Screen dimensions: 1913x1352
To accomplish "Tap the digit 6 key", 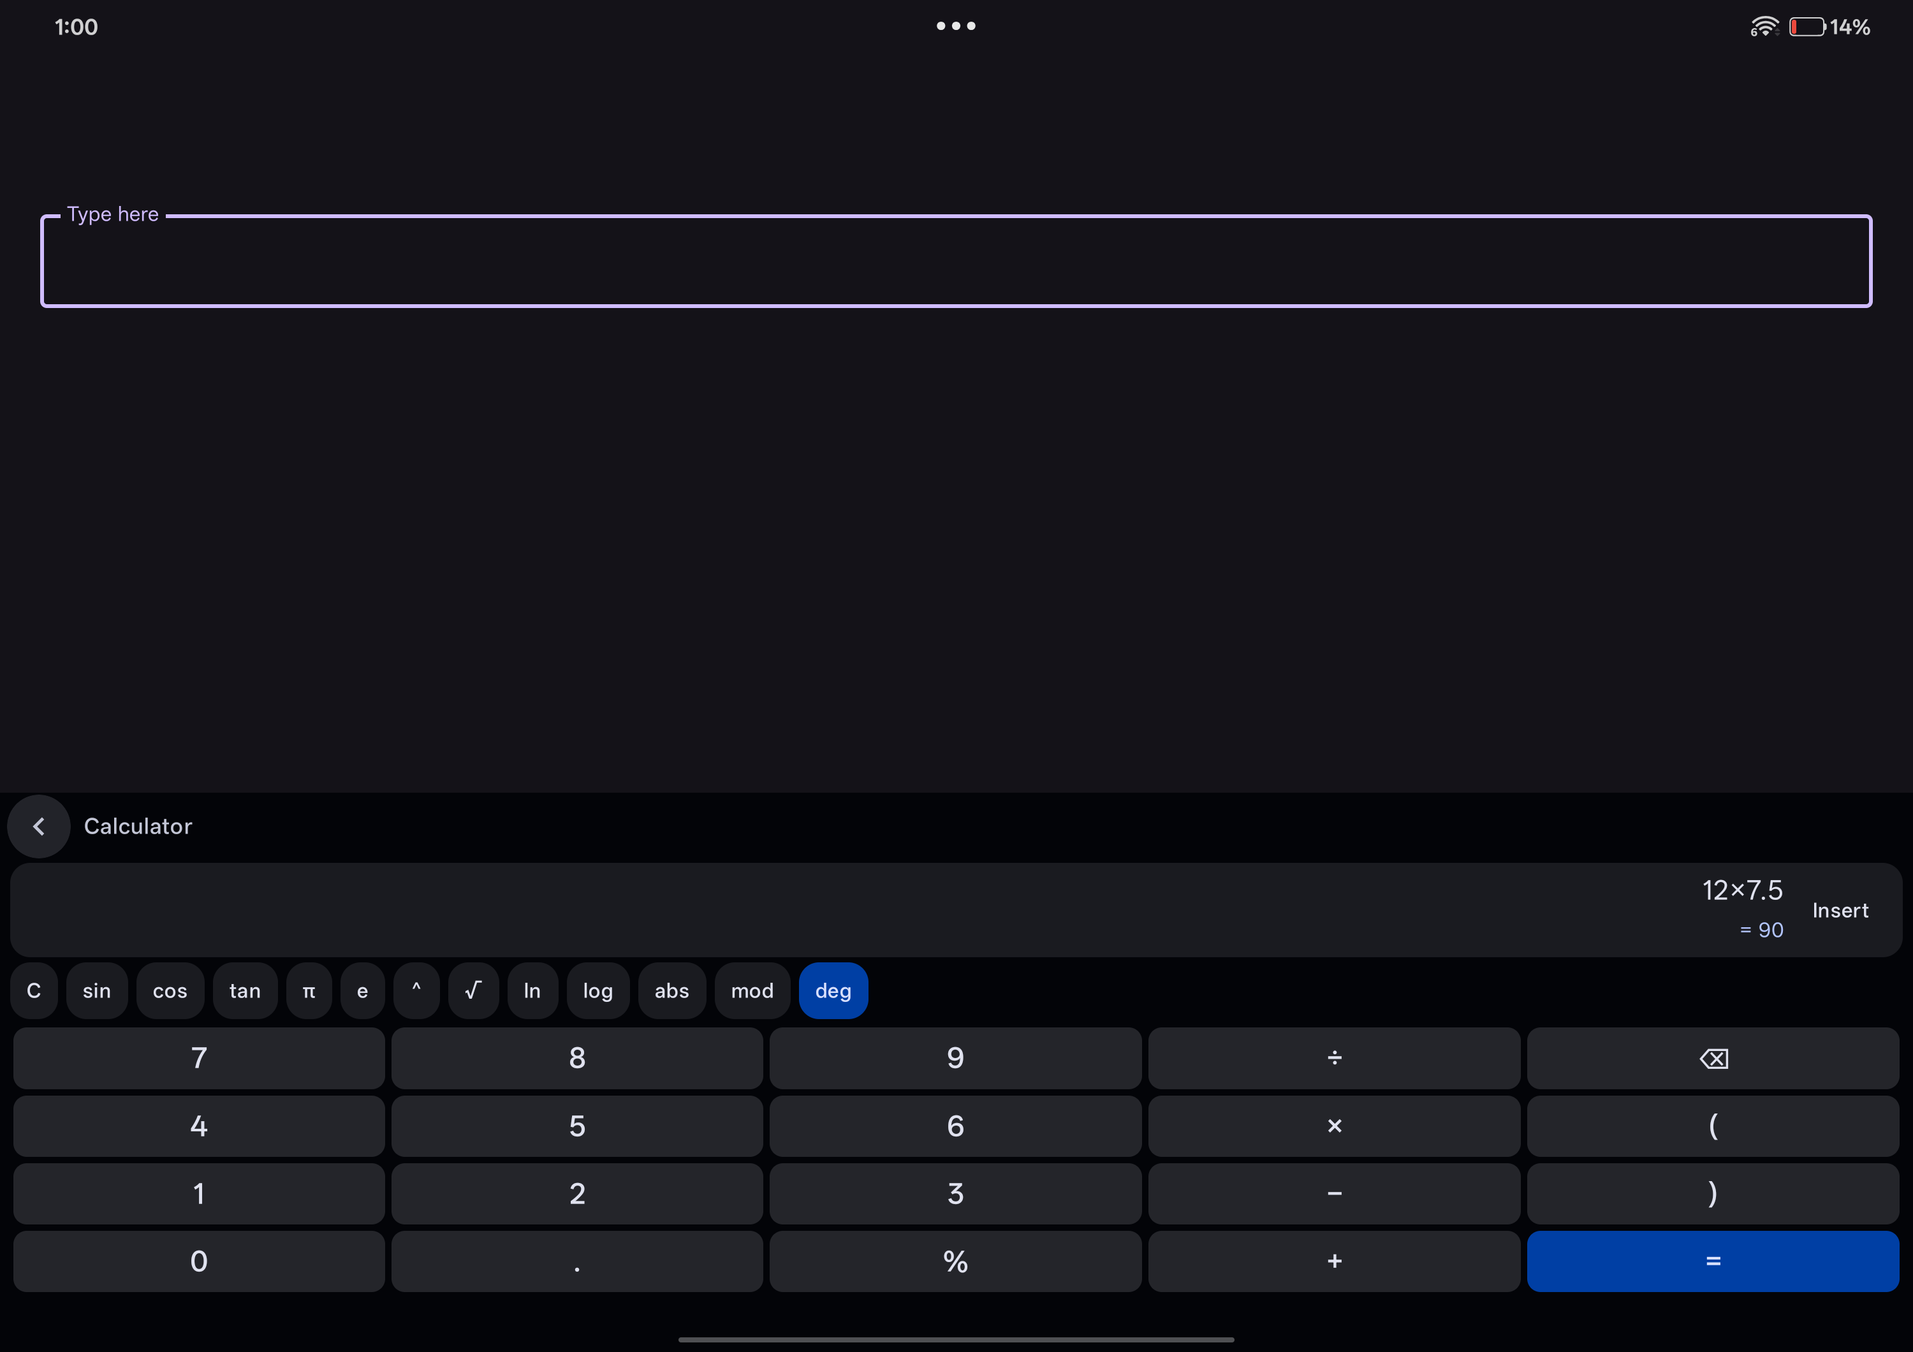I will (955, 1126).
